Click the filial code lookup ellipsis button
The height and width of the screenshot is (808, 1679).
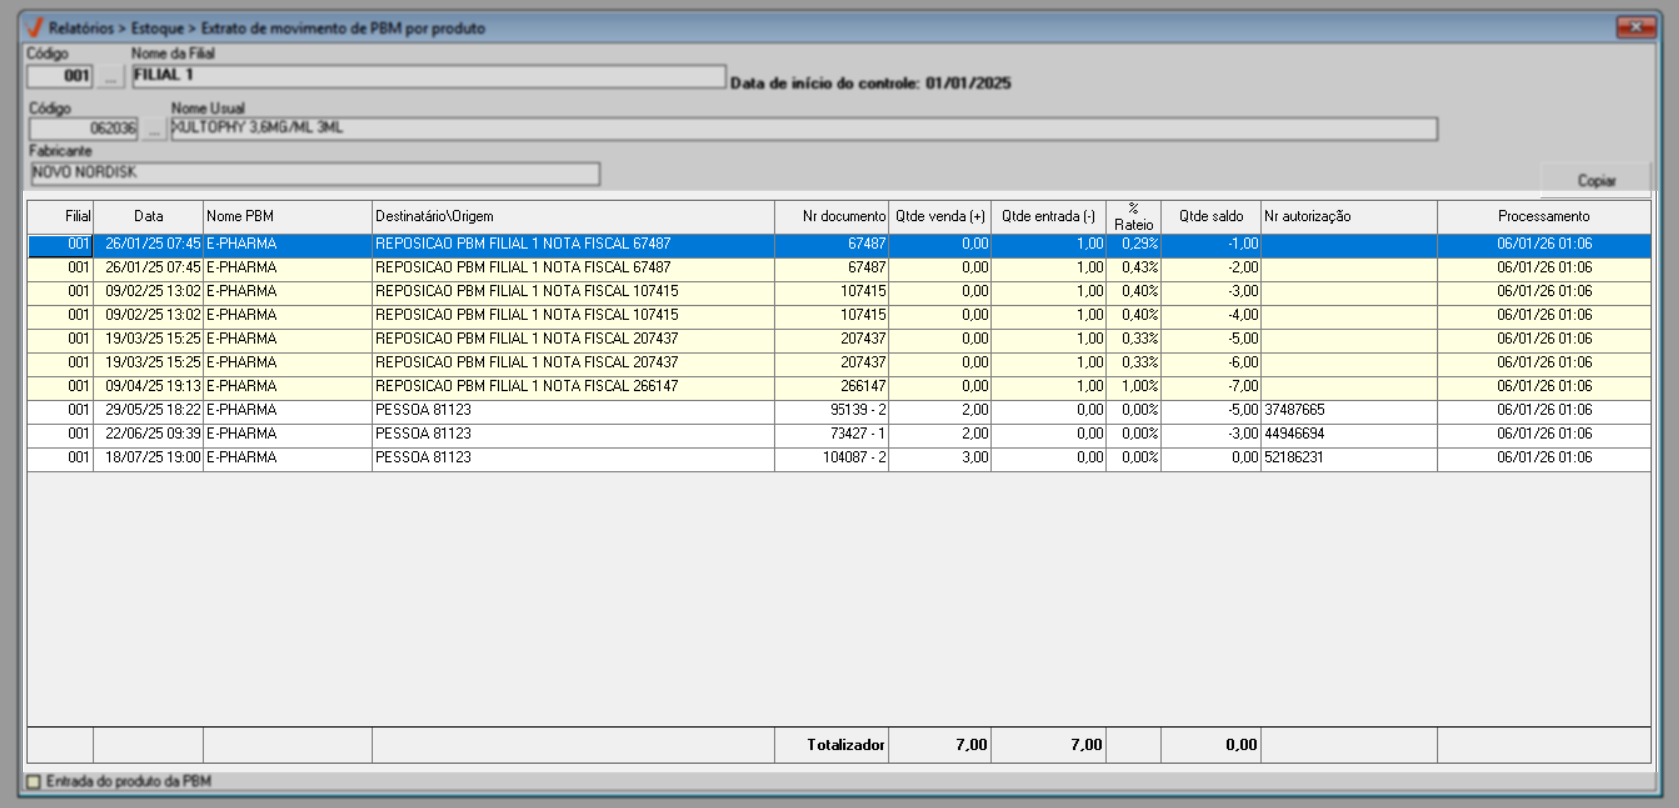(x=111, y=76)
